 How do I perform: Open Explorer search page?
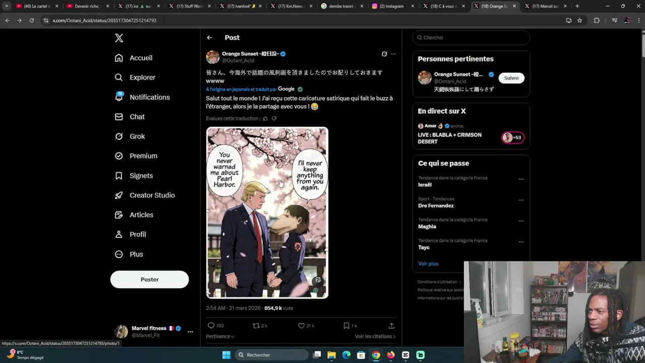(x=135, y=78)
